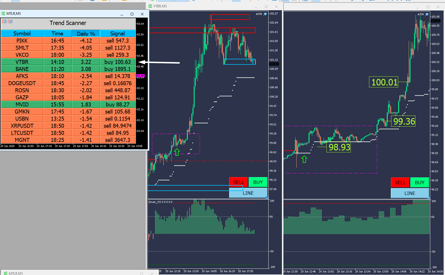445x275 pixels.
Task: Open VKCO symbol from scanner
Action: [22, 55]
